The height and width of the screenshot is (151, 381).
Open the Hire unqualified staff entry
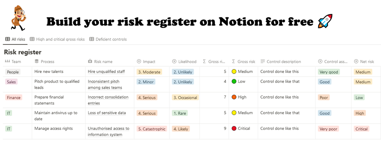tap(106, 72)
